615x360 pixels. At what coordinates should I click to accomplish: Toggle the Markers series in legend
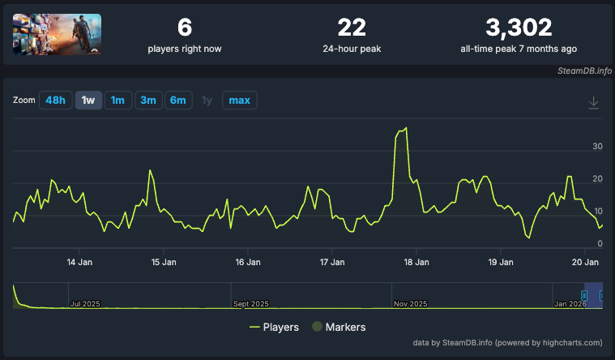[x=345, y=327]
